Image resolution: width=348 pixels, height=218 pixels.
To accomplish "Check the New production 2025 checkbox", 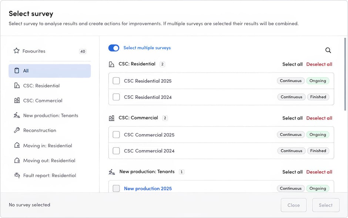I will 116,188.
